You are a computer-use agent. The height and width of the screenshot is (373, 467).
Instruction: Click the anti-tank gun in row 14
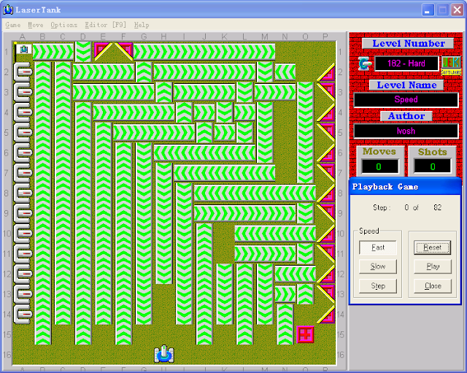[23, 315]
